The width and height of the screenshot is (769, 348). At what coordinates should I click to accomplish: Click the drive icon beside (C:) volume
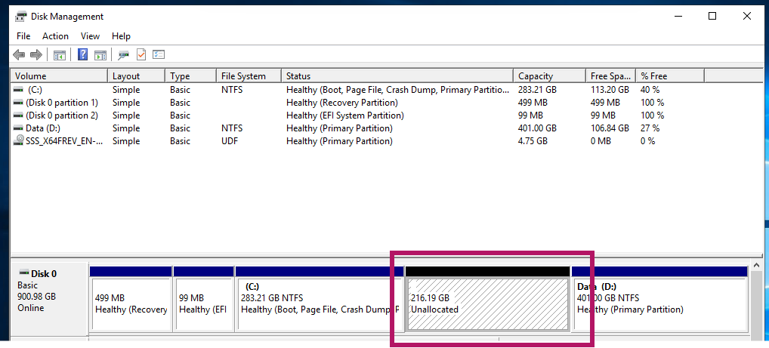18,90
